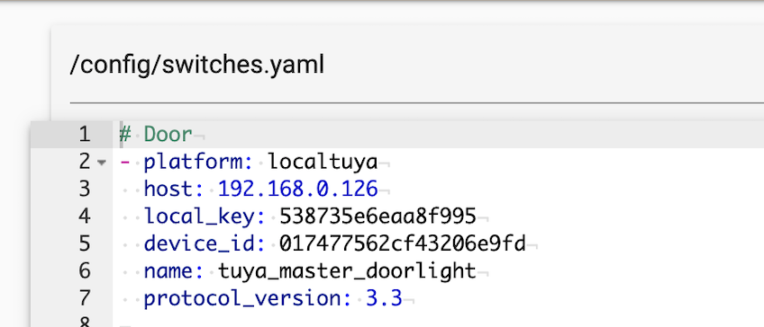Image resolution: width=764 pixels, height=327 pixels.
Task: Click the protocol_version key label
Action: coord(248,299)
